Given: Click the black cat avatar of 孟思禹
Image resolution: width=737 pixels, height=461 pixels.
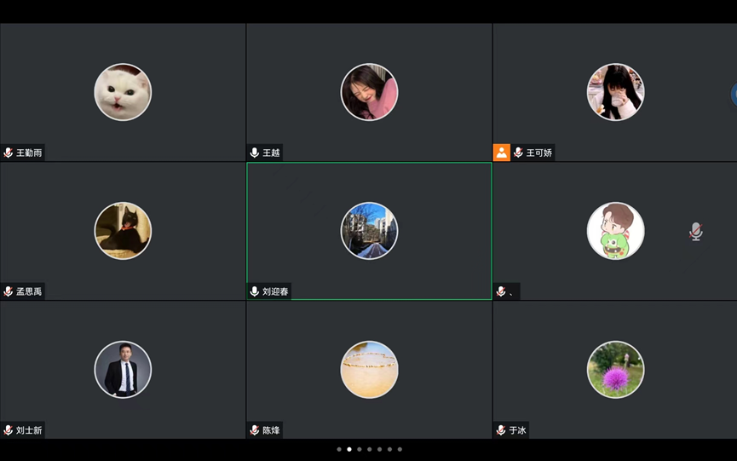Looking at the screenshot, I should (x=123, y=231).
